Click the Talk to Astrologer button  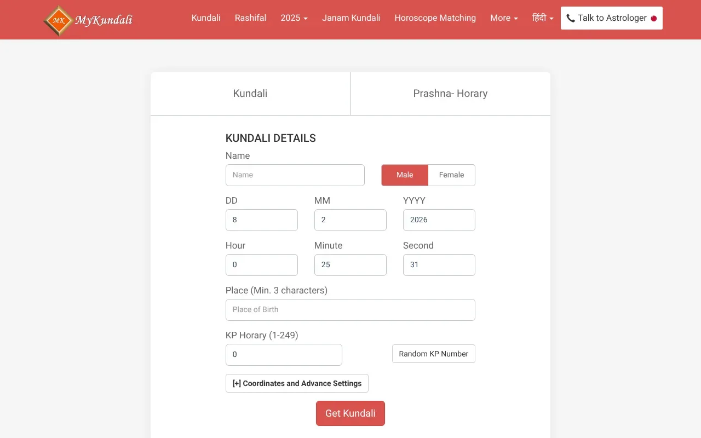pos(611,18)
